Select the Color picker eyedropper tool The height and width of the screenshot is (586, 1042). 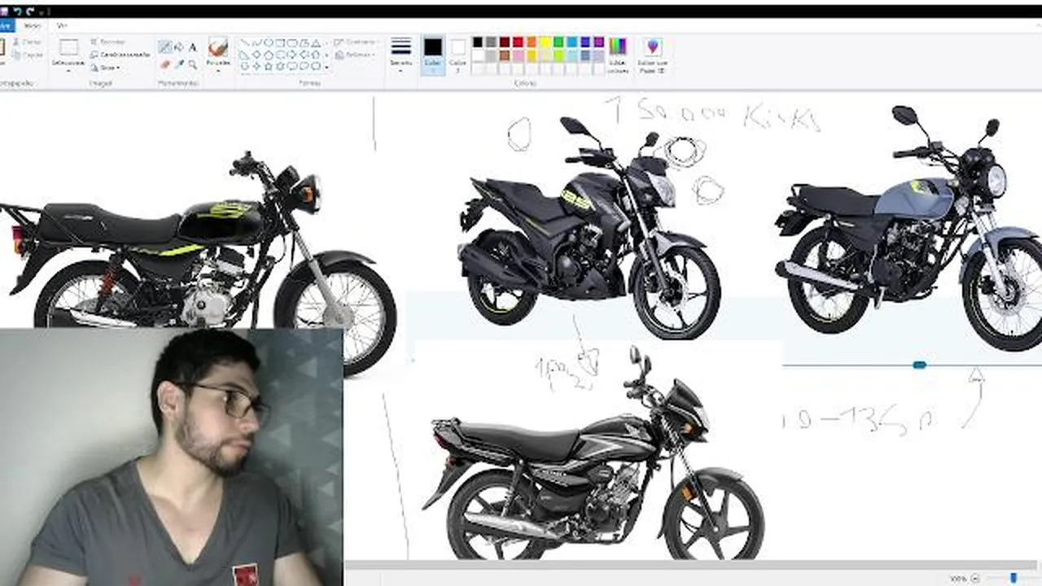(x=179, y=64)
